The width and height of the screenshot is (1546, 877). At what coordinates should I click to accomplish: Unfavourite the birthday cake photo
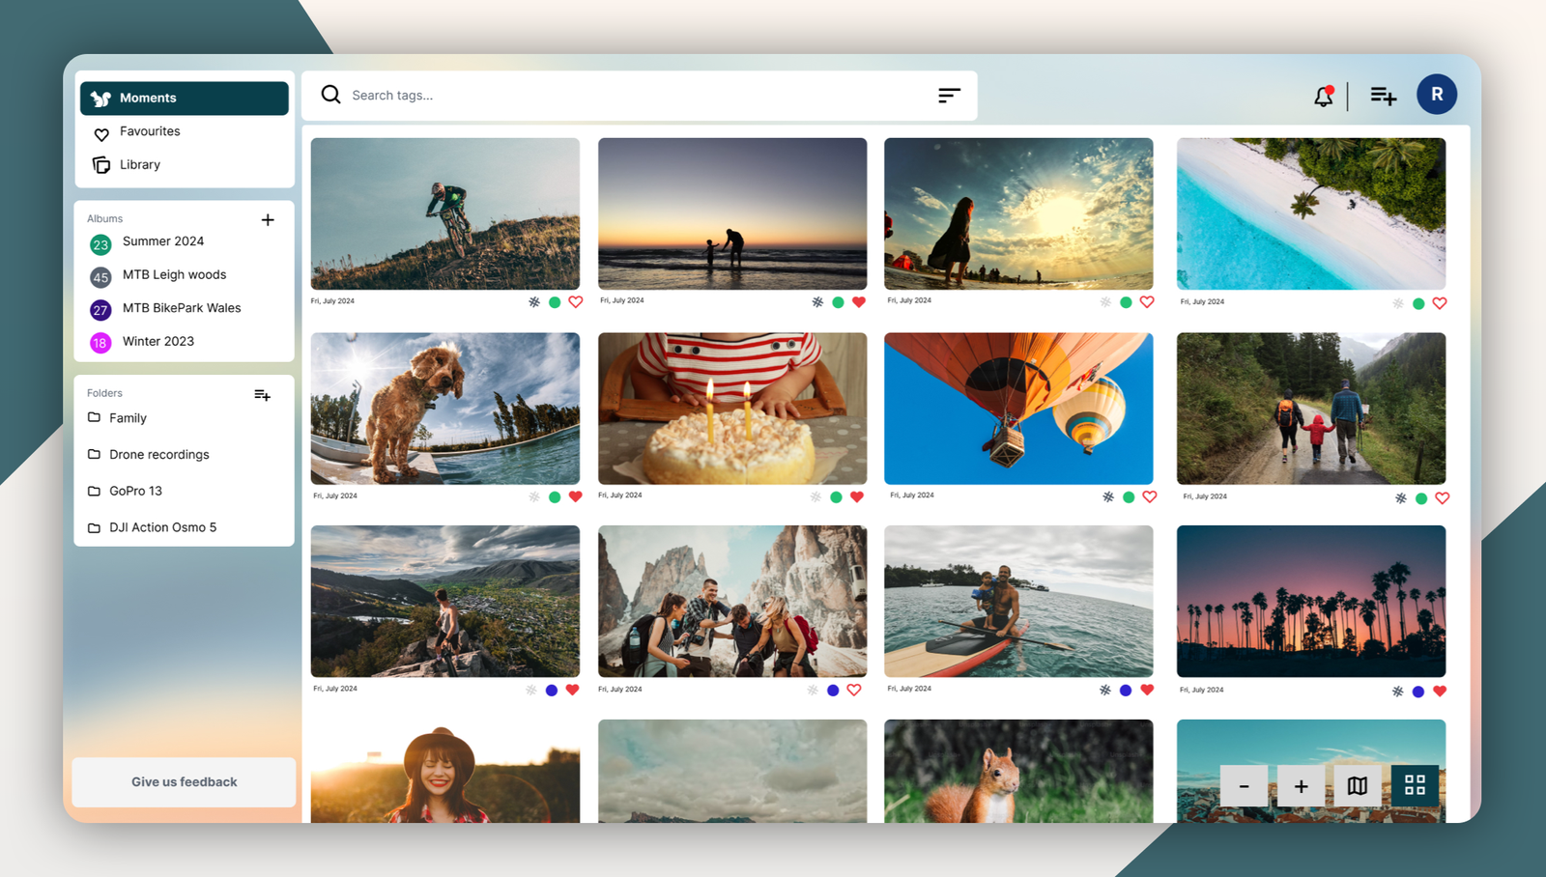click(857, 497)
